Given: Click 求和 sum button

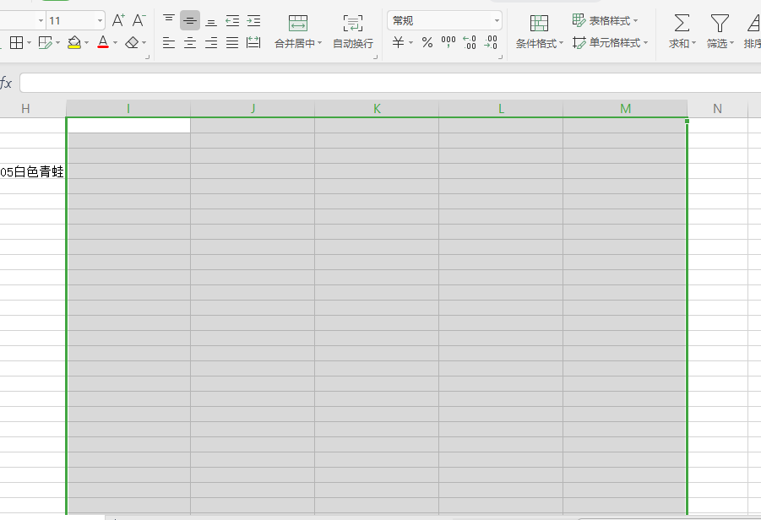Looking at the screenshot, I should point(682,31).
